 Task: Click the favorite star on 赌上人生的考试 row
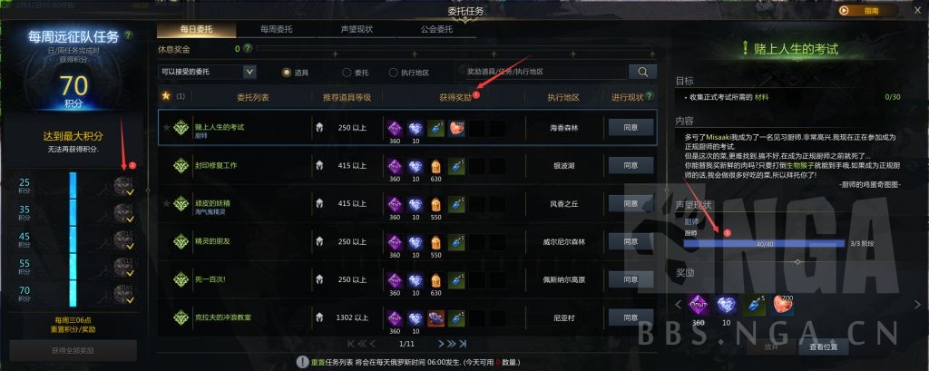click(x=167, y=127)
